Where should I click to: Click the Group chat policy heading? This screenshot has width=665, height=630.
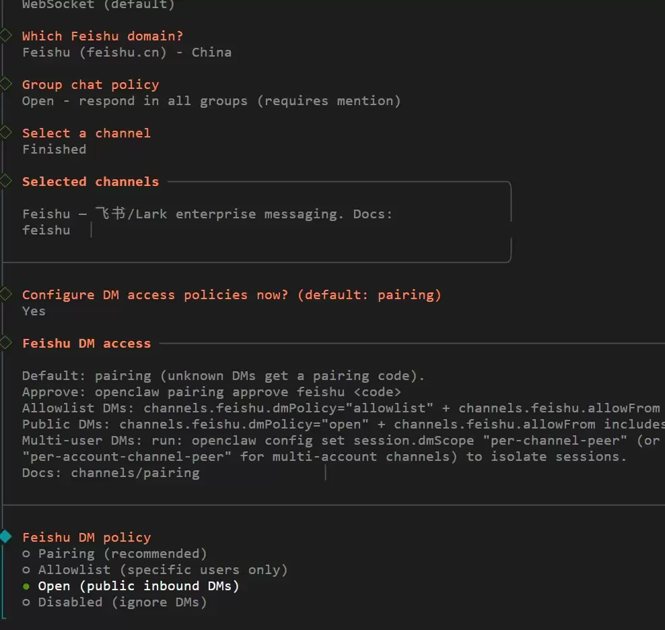tap(91, 84)
